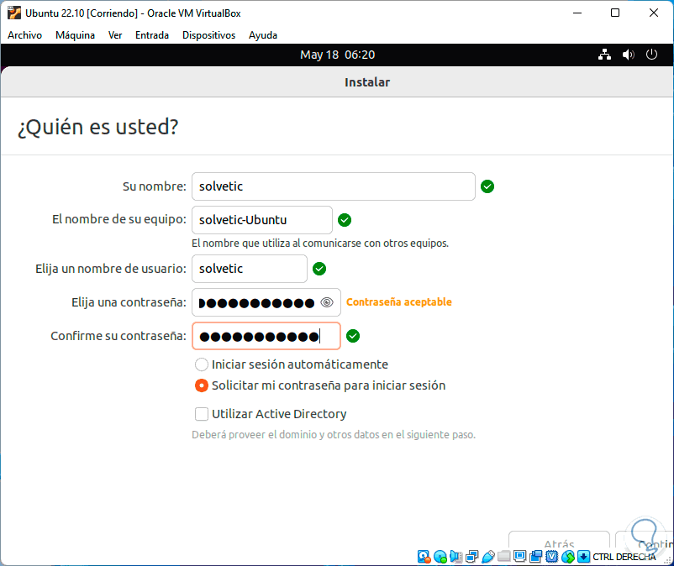Screen dimensions: 674x566
Task: Open the Dispositivos menu
Action: [208, 35]
